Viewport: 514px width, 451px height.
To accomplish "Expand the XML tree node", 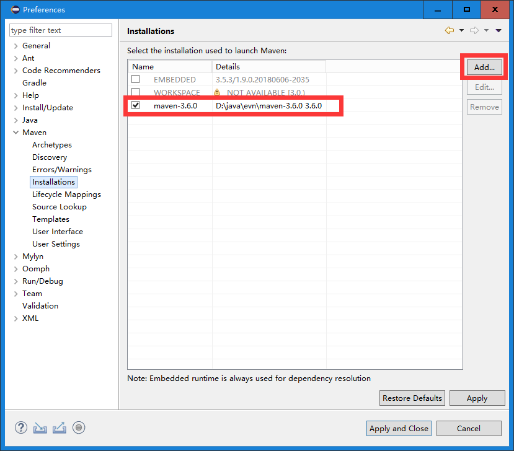I will pyautogui.click(x=16, y=318).
